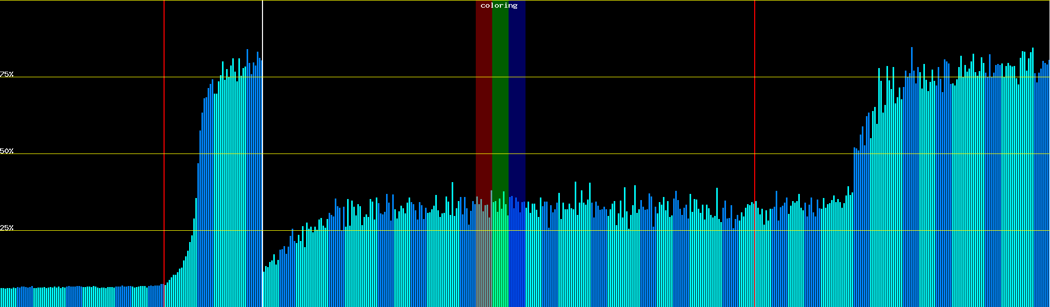The width and height of the screenshot is (1050, 307).
Task: Select the dark red coloring band
Action: (x=483, y=102)
